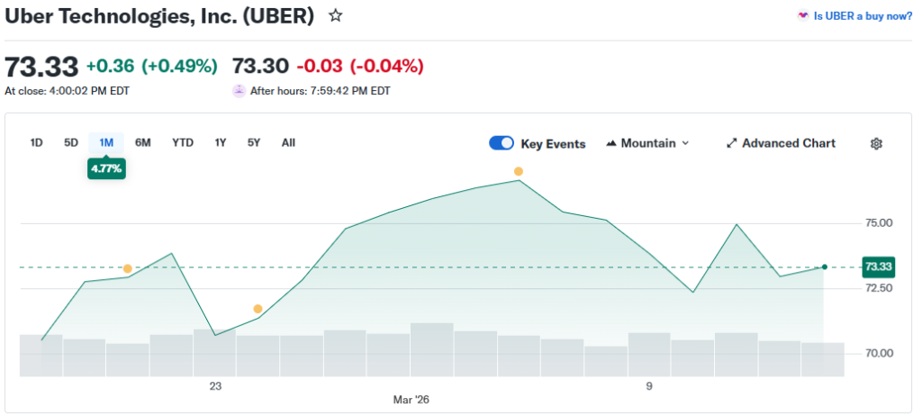
Task: Show the All time range
Action: pyautogui.click(x=288, y=142)
